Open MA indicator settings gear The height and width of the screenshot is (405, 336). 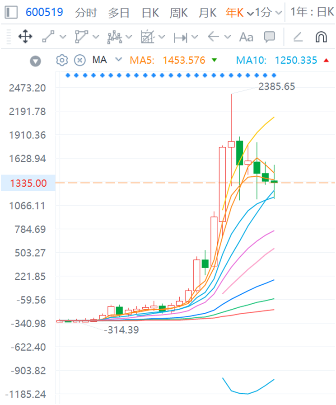[62, 60]
